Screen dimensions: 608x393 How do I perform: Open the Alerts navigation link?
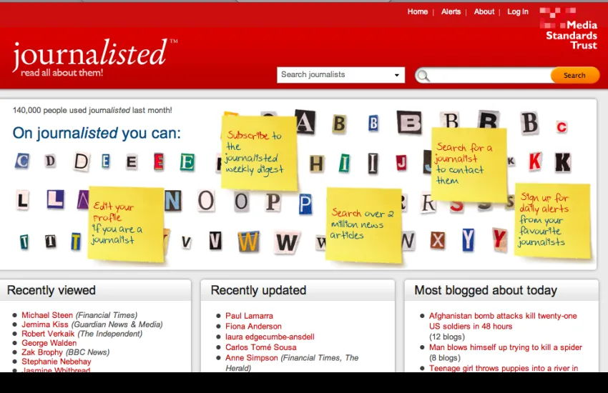[451, 12]
